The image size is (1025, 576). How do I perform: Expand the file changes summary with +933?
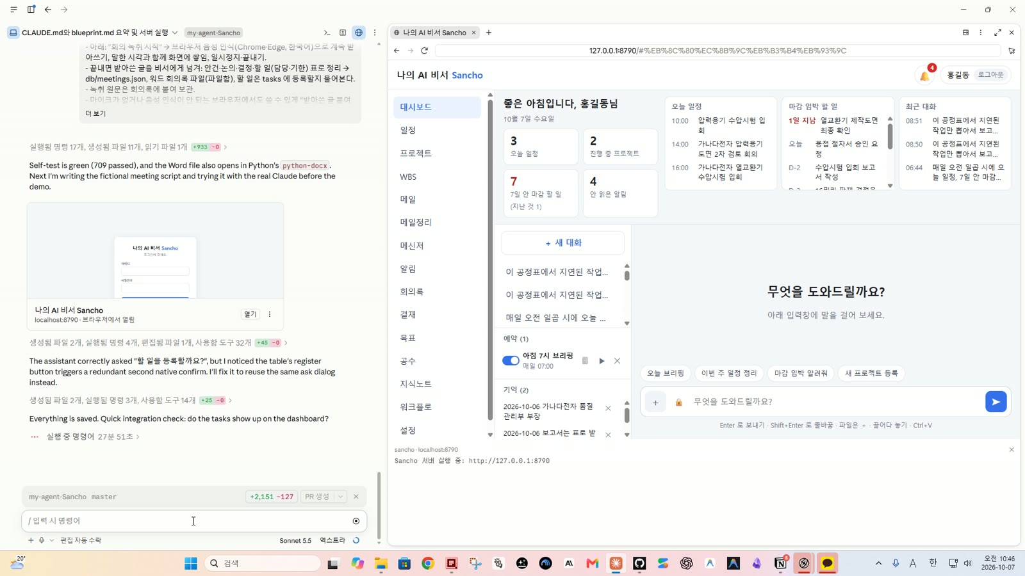(x=128, y=147)
